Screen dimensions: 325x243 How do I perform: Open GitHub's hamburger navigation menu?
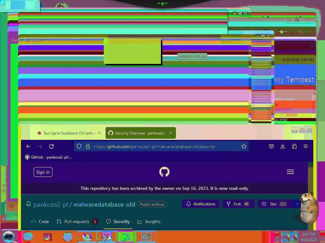pyautogui.click(x=290, y=172)
